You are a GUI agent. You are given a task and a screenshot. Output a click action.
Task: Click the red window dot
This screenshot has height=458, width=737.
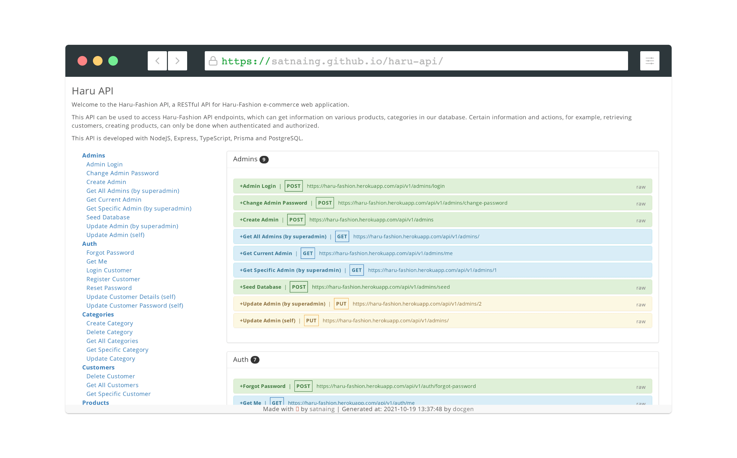[82, 61]
